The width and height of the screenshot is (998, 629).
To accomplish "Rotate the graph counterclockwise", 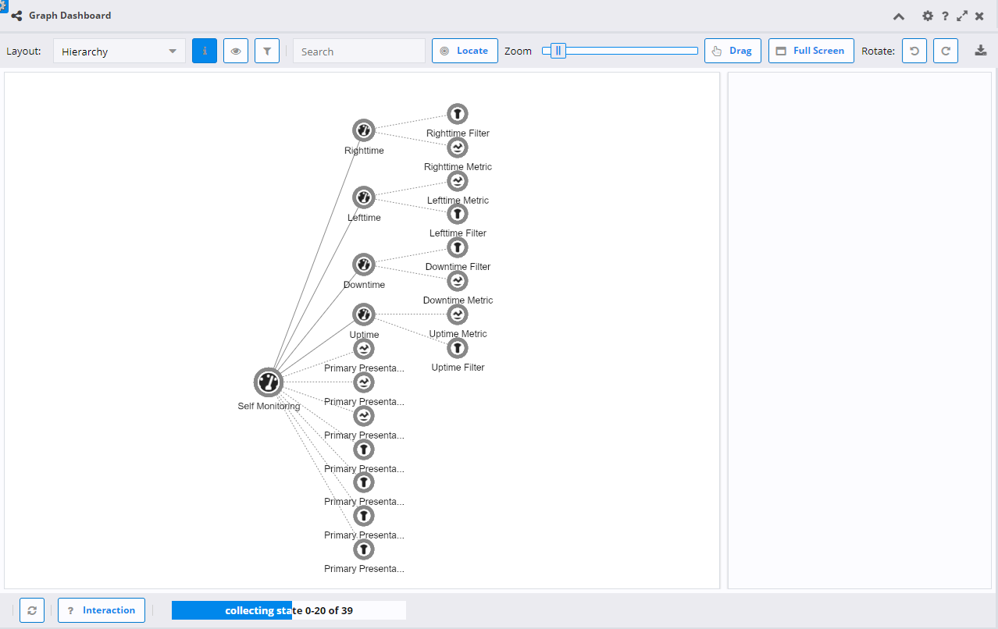I will tap(914, 50).
